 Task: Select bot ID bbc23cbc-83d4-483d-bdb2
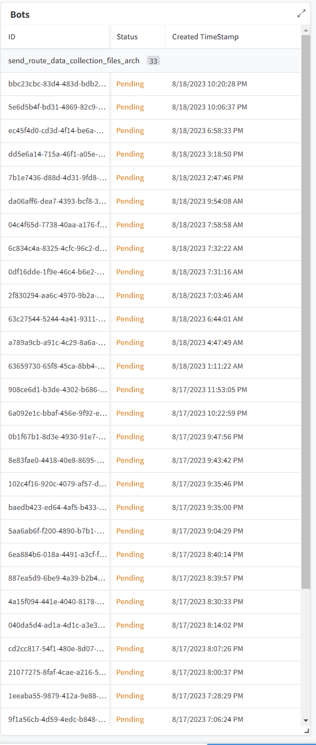57,84
